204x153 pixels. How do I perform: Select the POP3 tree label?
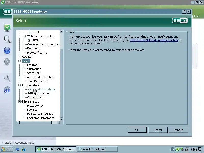(35, 32)
